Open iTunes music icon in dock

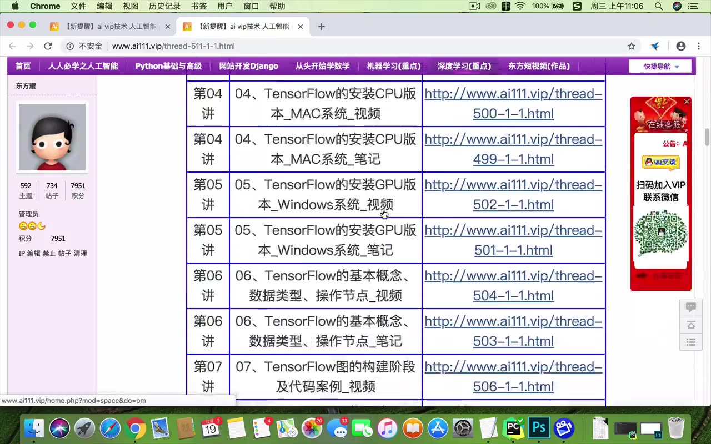[x=388, y=428]
